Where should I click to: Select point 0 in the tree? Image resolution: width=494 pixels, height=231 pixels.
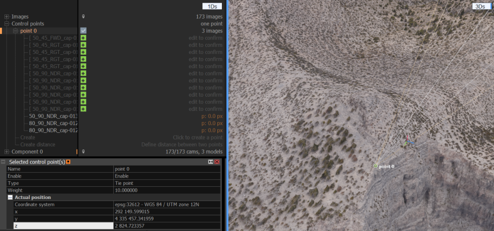28,31
